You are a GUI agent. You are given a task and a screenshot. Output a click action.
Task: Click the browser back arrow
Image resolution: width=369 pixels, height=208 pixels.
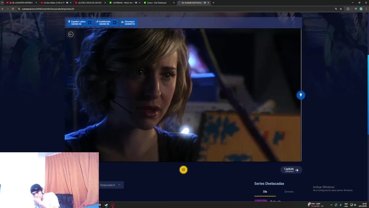[x=2, y=9]
